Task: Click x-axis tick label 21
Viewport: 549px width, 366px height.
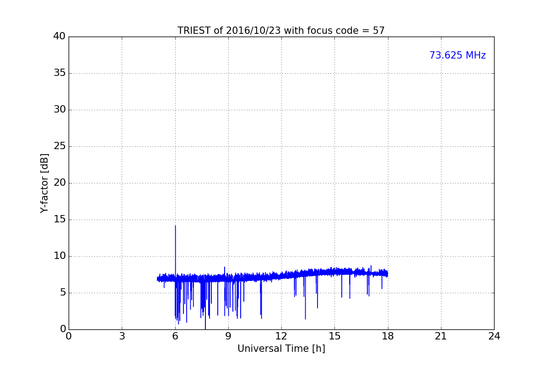Action: (441, 336)
